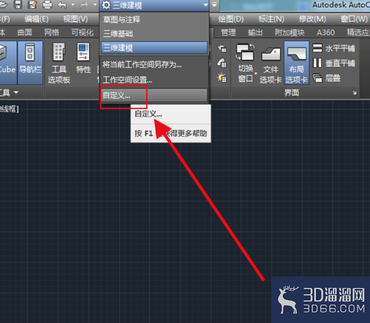Click the Save As pencil-disk icon
370x323 pixels.
(32, 4)
